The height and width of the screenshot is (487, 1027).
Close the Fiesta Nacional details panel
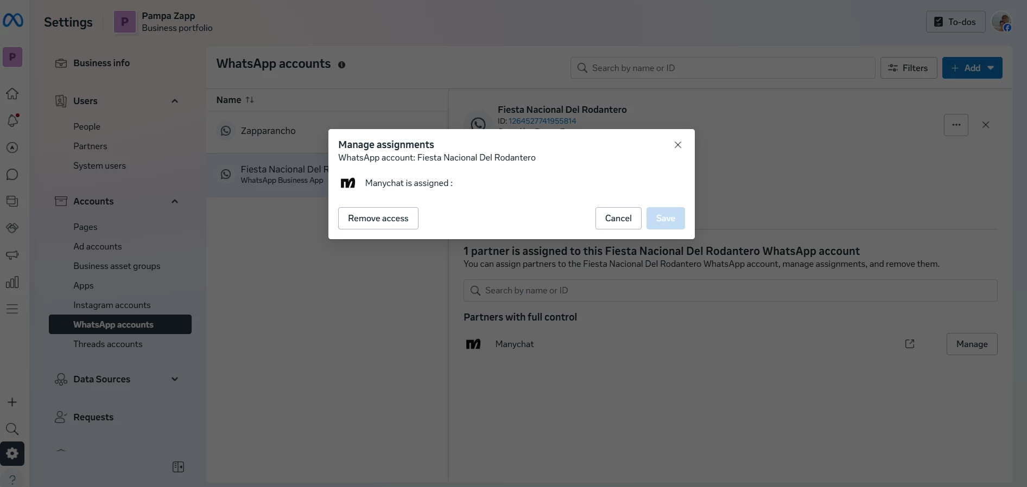[x=986, y=125]
